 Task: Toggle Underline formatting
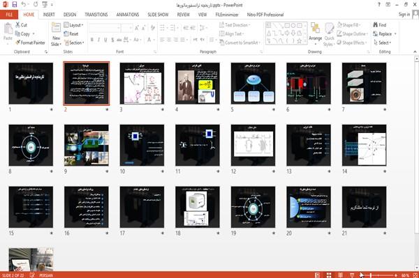tap(105, 40)
